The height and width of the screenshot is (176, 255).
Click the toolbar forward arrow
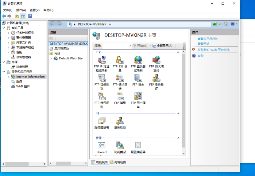pos(10,16)
